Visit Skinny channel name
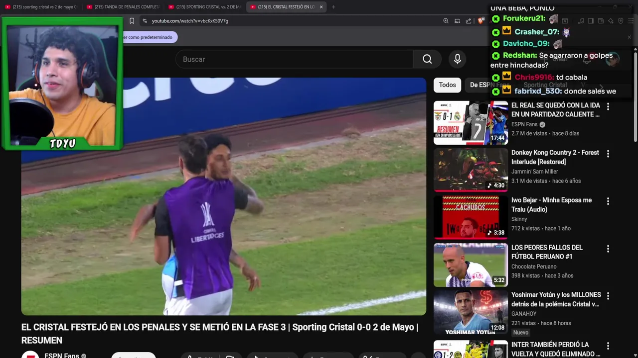 coord(519,219)
